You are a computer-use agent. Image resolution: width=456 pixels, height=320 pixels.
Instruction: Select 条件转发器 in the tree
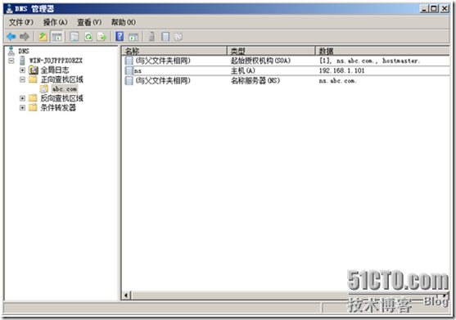coord(58,107)
